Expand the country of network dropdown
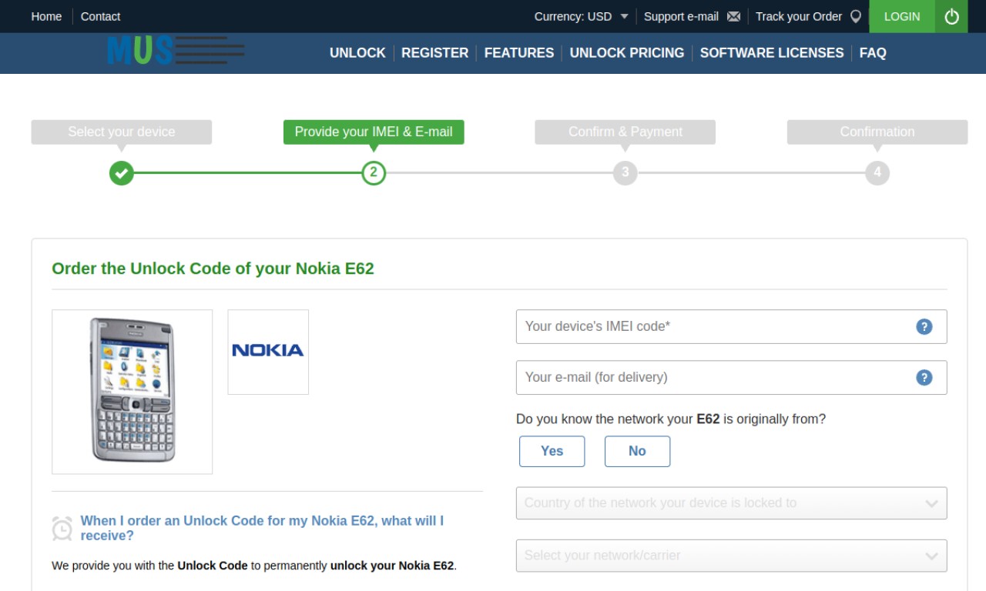This screenshot has width=986, height=591. point(731,503)
